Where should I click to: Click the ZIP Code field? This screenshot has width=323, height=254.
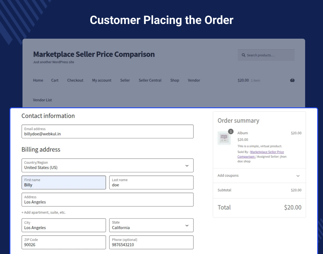64,242
